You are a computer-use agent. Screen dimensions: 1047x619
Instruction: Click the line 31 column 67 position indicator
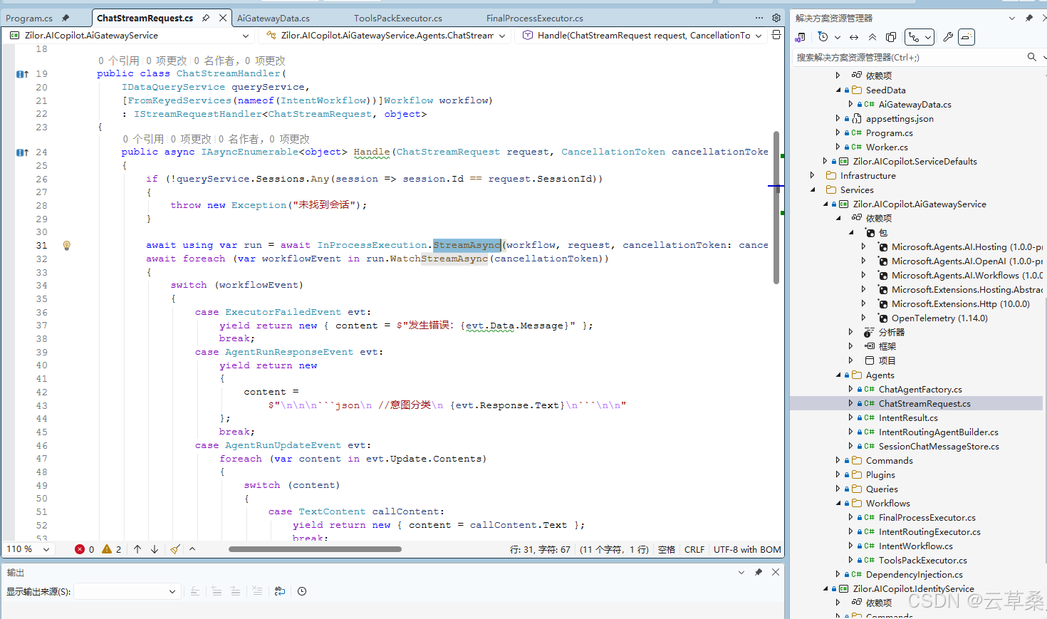point(540,549)
